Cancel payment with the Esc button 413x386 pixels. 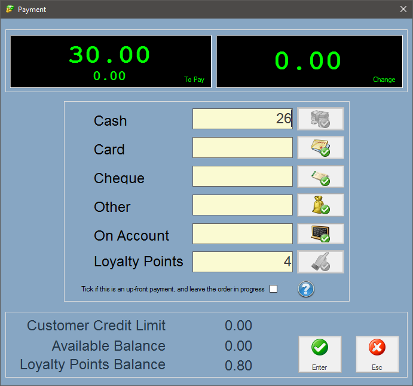[x=377, y=354]
